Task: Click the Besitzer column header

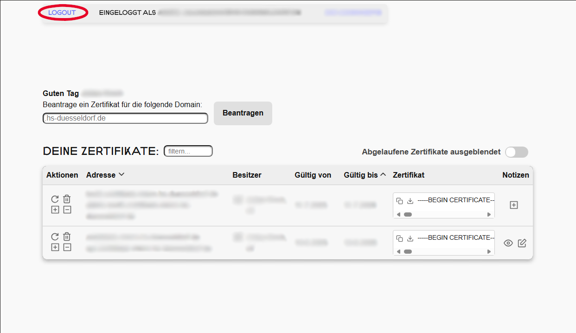Action: pos(247,175)
